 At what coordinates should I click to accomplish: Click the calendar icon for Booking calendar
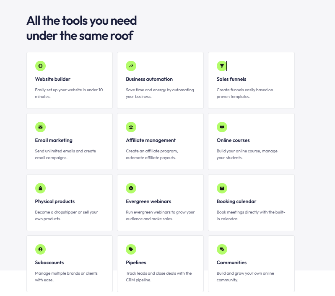tap(222, 188)
